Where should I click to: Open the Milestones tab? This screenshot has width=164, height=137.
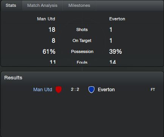coord(79,5)
